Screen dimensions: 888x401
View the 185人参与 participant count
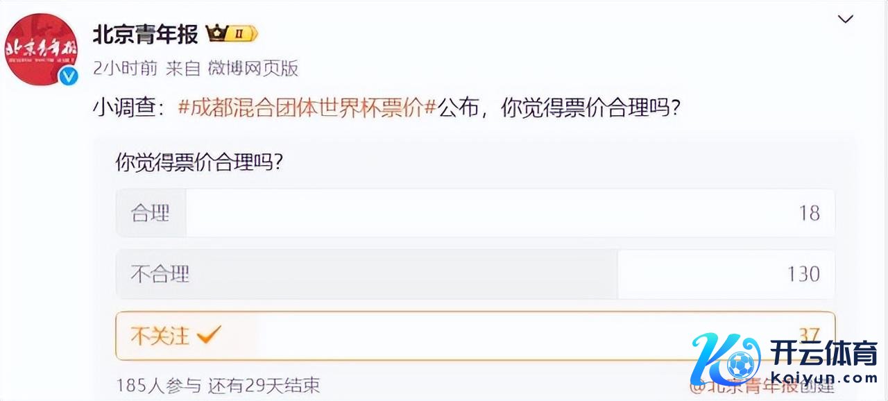(158, 385)
